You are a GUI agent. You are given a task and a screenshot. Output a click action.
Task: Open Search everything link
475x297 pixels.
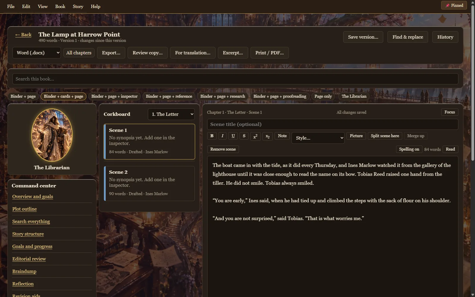click(31, 222)
